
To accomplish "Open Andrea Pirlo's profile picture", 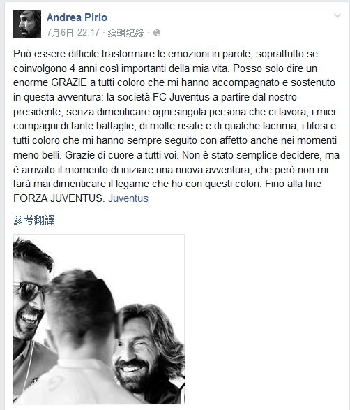I will 27,24.
